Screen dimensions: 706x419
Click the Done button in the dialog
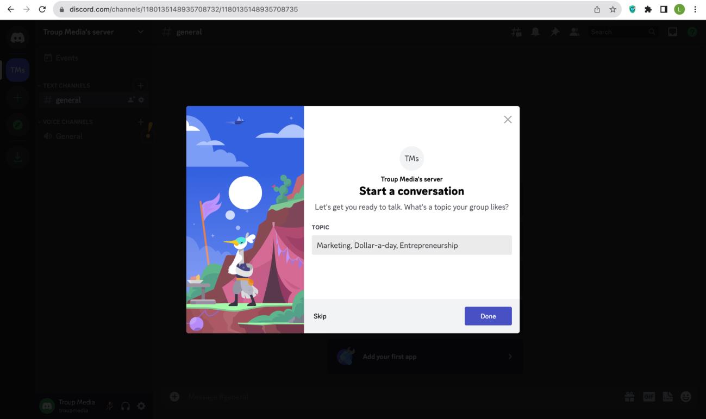pos(488,316)
